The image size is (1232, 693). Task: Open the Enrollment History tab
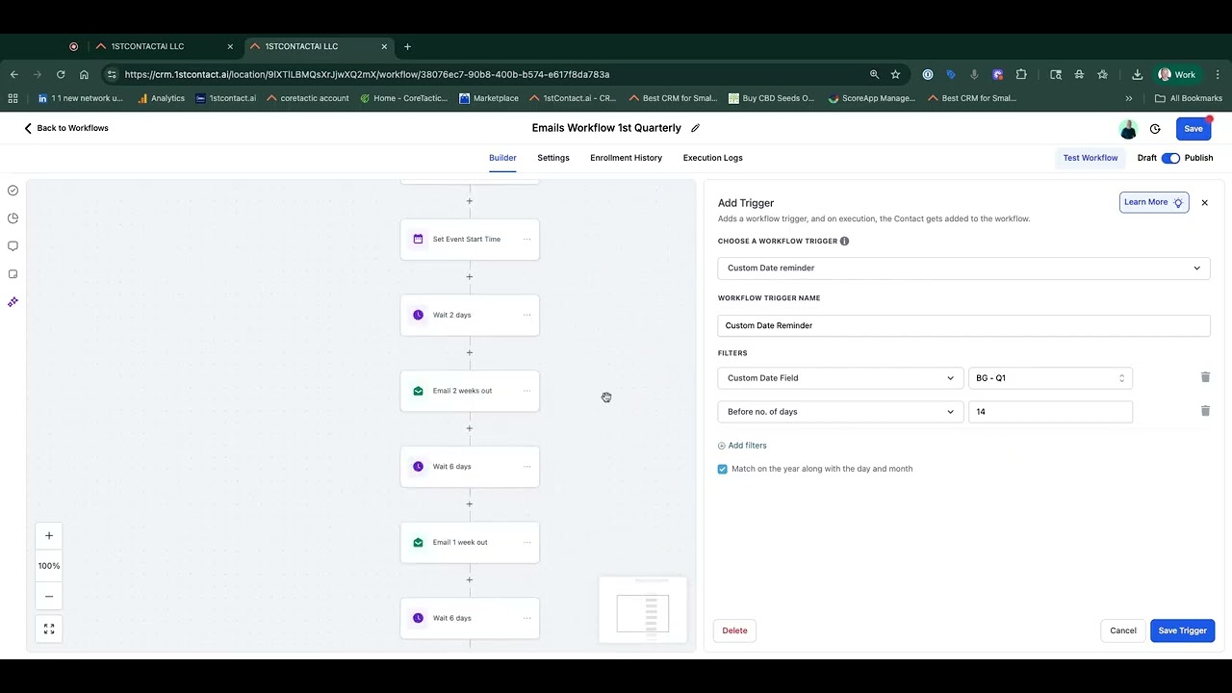tap(626, 158)
